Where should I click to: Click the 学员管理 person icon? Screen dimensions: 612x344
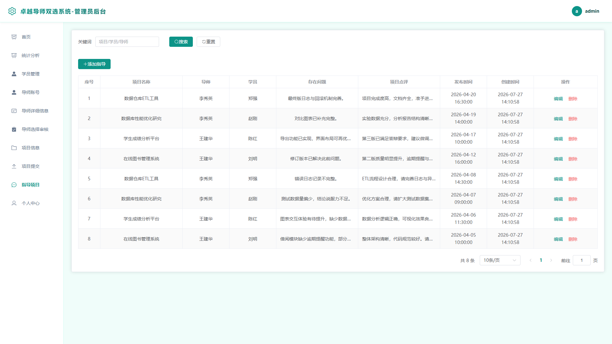coord(14,74)
